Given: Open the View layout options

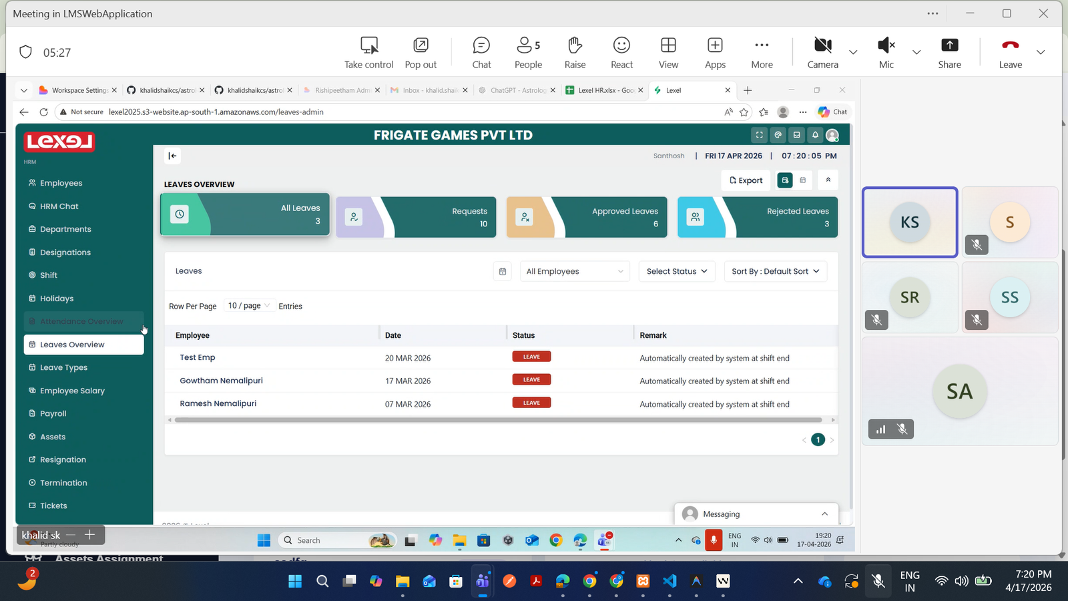Looking at the screenshot, I should pos(668,52).
